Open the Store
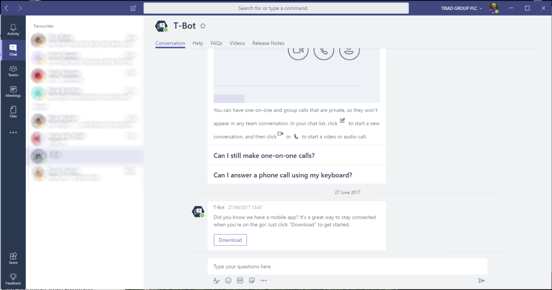Screen dimensions: 552x290 13,258
